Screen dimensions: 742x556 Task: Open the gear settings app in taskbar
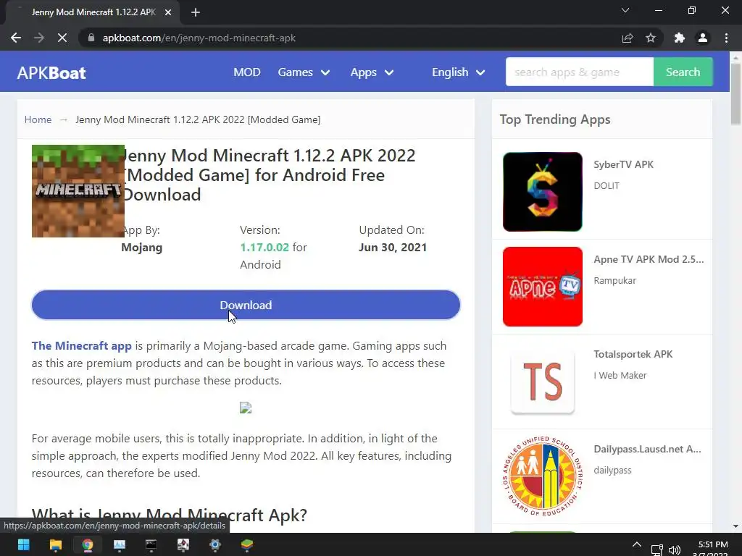tap(214, 544)
